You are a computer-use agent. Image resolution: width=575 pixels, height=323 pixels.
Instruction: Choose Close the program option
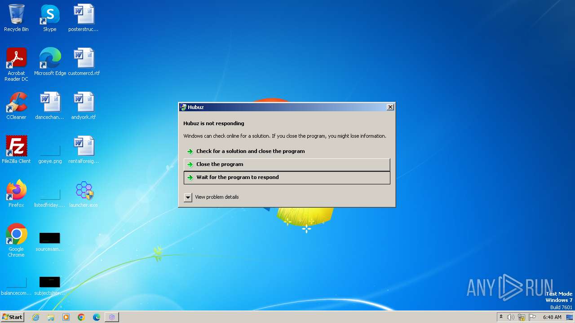tap(287, 164)
